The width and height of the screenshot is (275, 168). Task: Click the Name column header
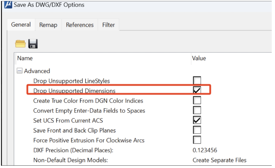[x=25, y=58]
